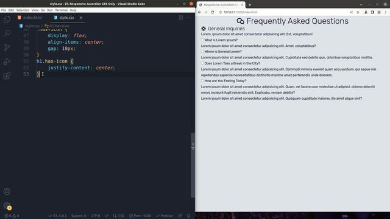Split the editor to the right

(181, 18)
